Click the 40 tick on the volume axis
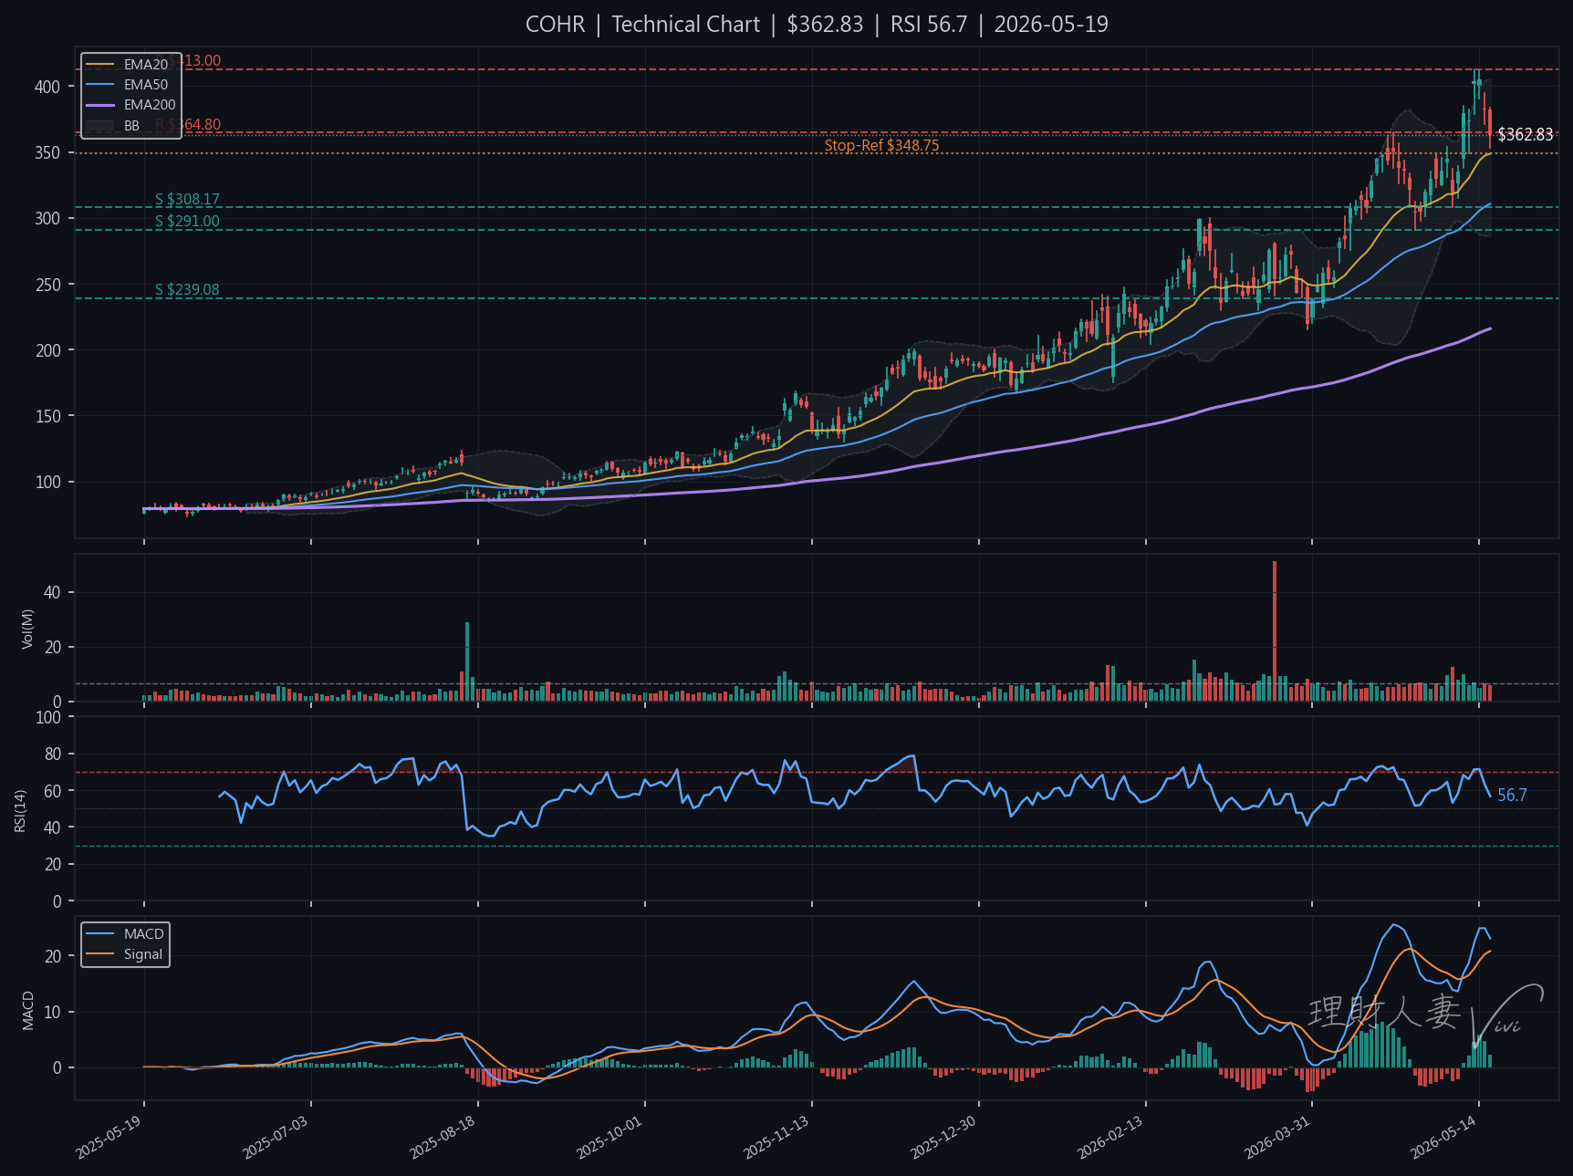 52,593
